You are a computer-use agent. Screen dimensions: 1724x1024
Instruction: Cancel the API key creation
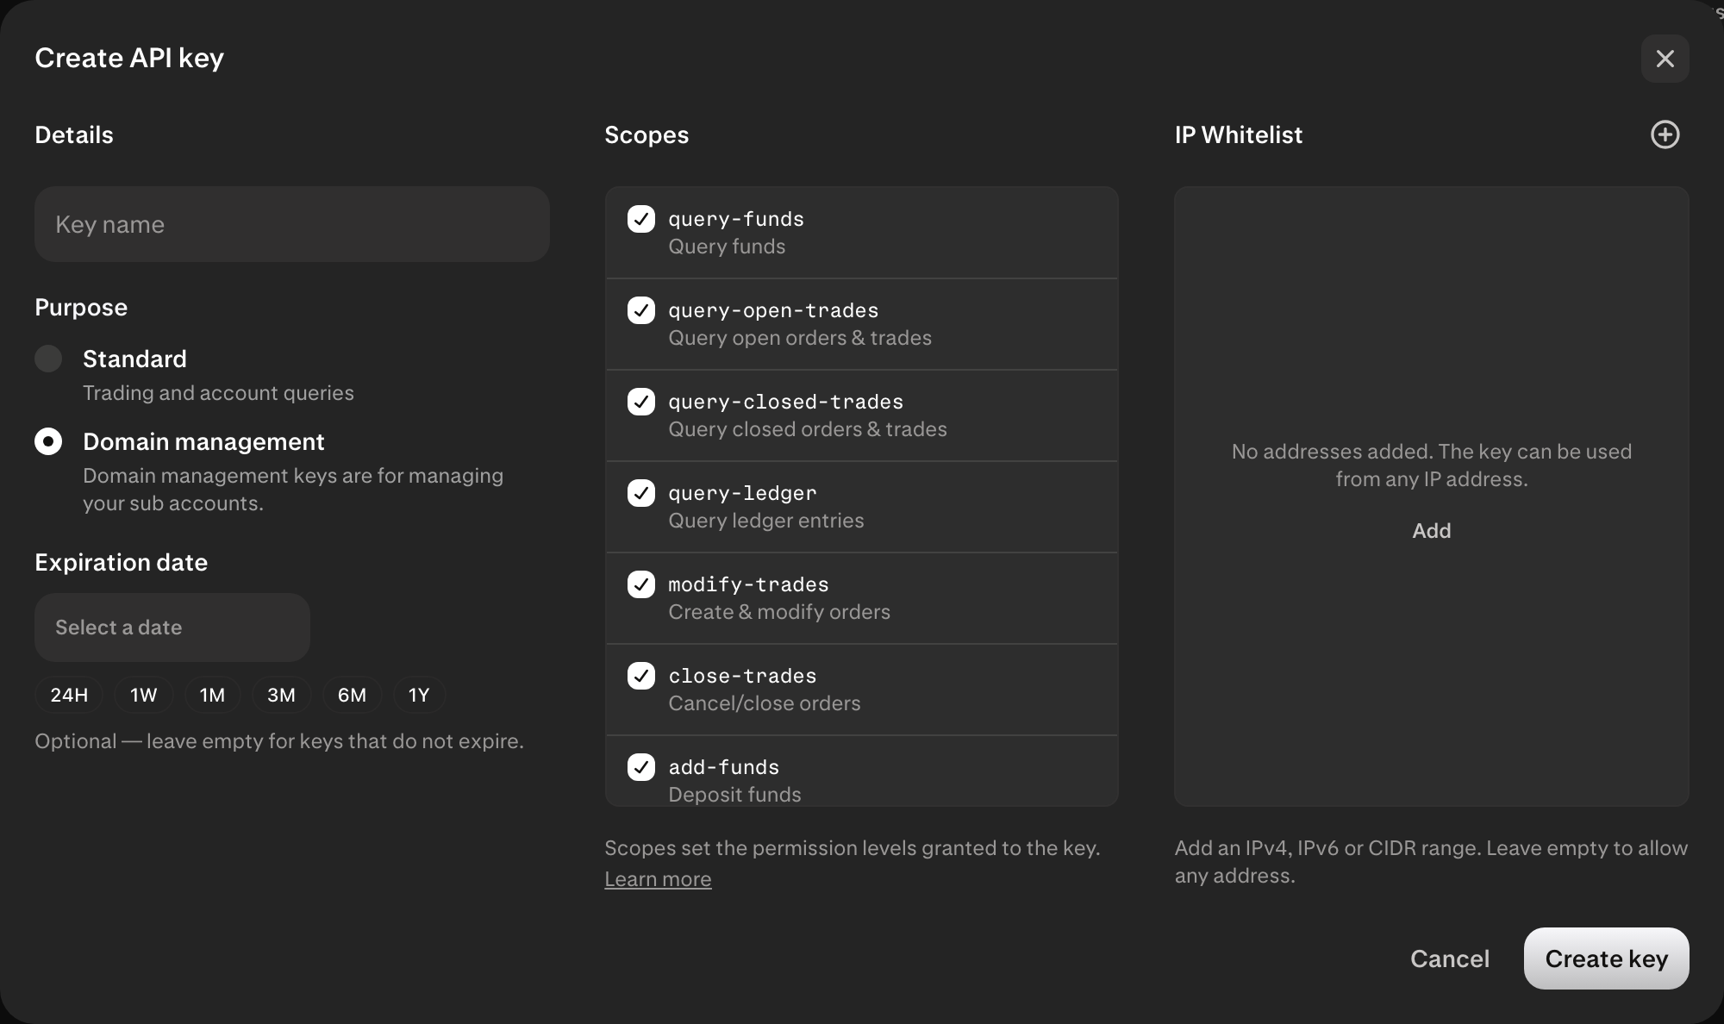tap(1450, 958)
